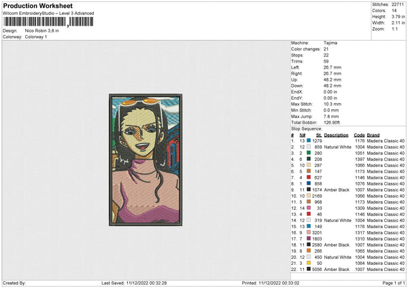
Task: Select the blue swatch in the 1279-stitch row
Action: pyautogui.click(x=309, y=141)
